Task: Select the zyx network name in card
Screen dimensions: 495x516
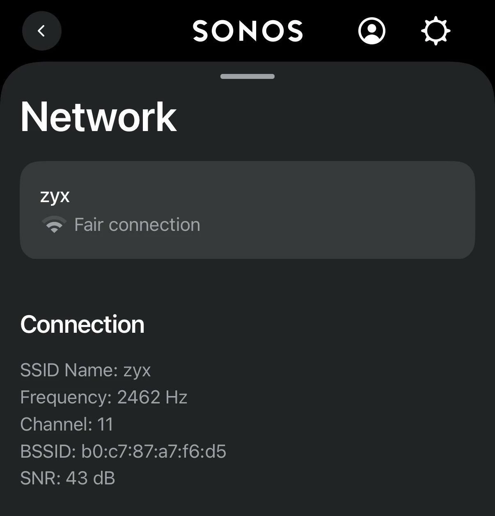Action: (x=55, y=196)
